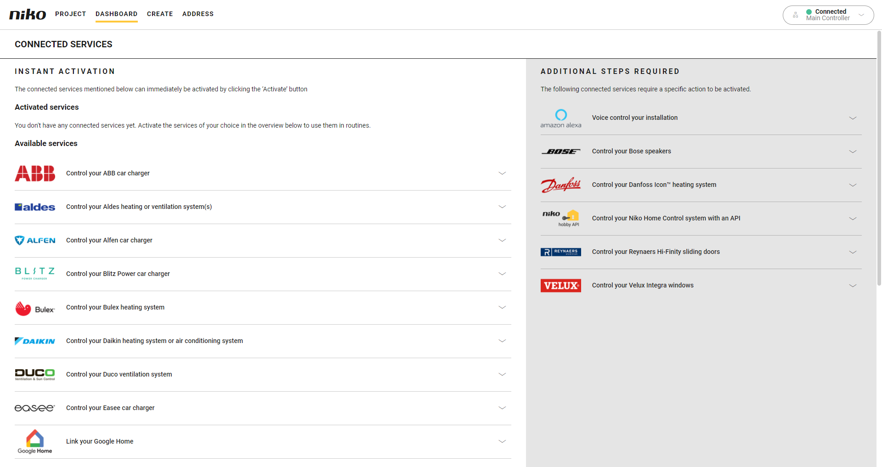Open the Project menu
The width and height of the screenshot is (882, 467).
pyautogui.click(x=71, y=14)
